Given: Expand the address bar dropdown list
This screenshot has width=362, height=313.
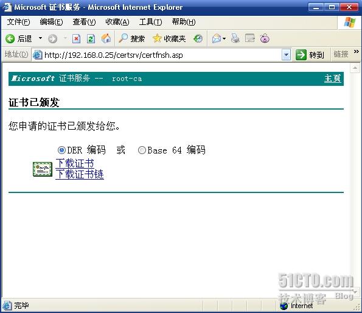Looking at the screenshot, I should click(287, 55).
